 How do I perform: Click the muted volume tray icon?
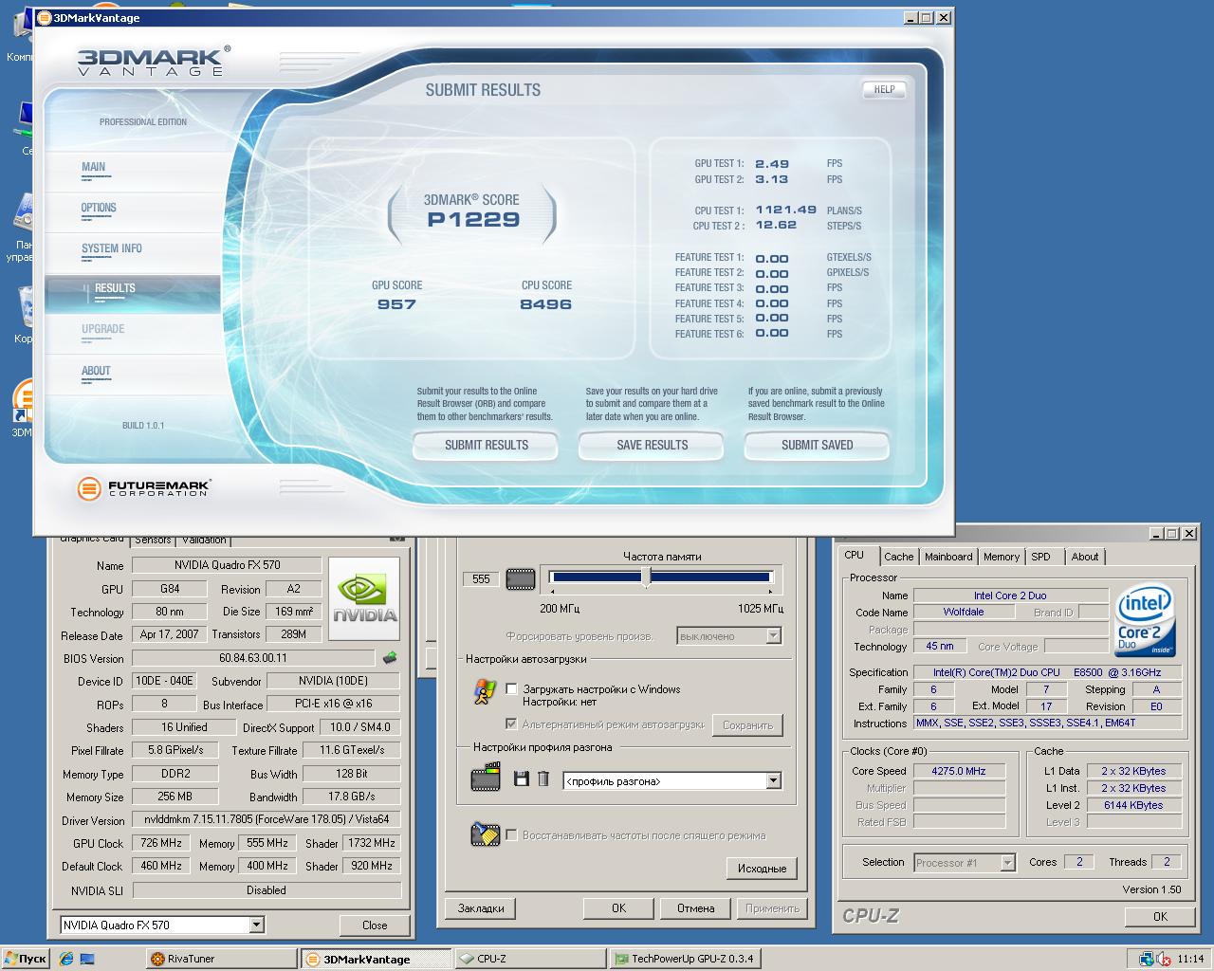tap(1163, 959)
